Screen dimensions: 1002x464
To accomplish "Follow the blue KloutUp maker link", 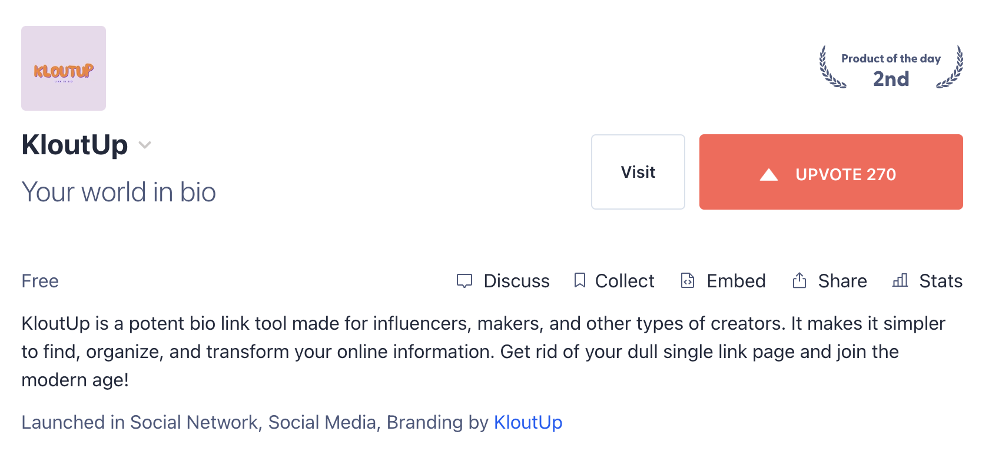I will pos(528,422).
